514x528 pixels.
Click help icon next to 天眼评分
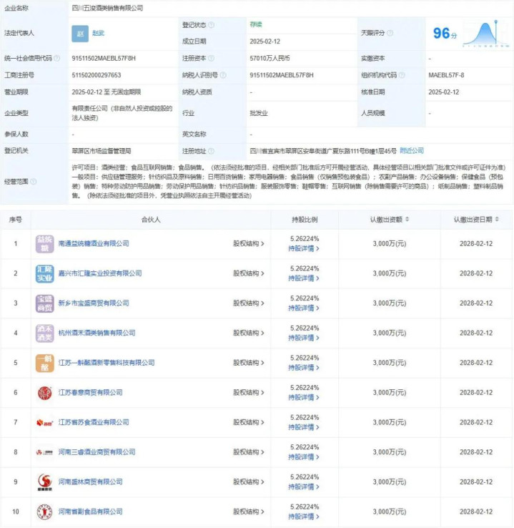tap(390, 33)
